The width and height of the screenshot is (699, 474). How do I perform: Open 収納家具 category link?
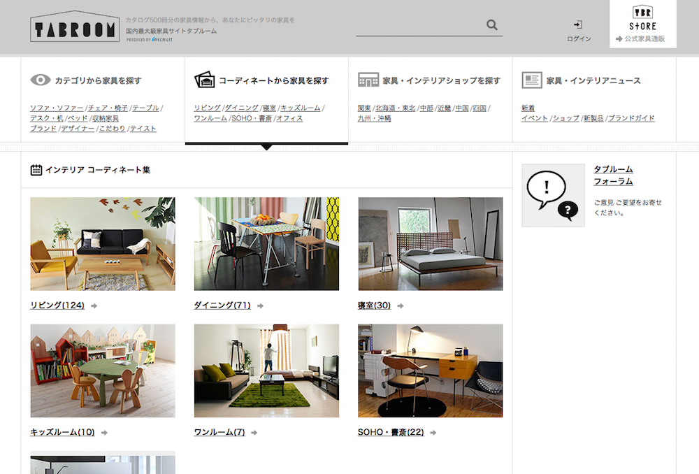point(106,118)
